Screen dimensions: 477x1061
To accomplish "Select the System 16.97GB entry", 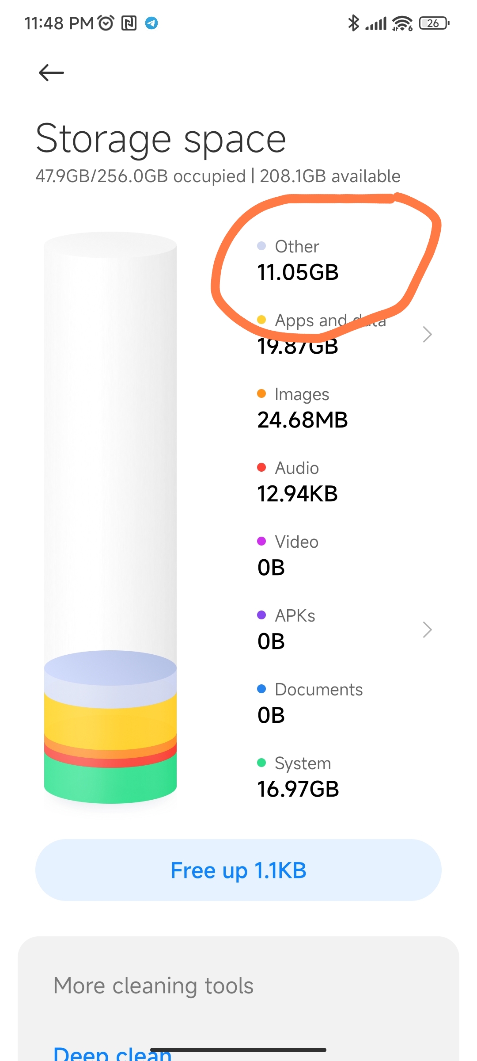I will click(298, 777).
